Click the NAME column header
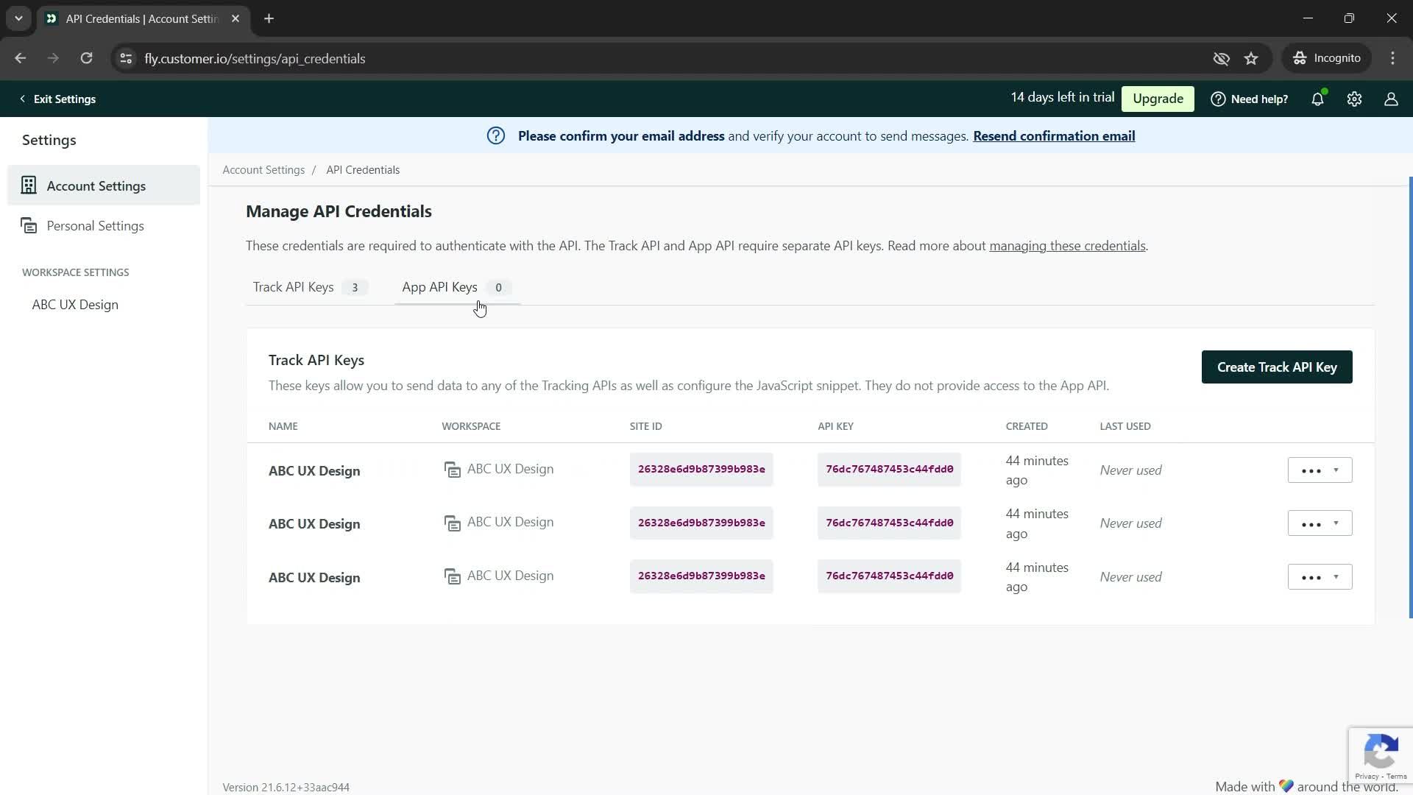1413x795 pixels. click(x=283, y=426)
